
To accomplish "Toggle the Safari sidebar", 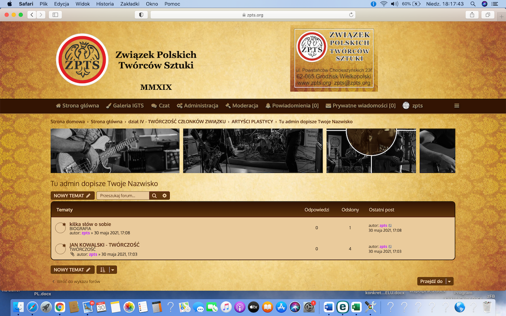I will pos(55,15).
